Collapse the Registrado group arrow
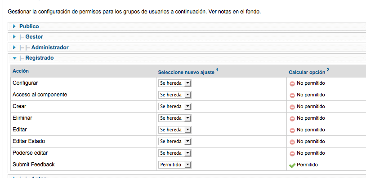Screen dimensions: 366x178 point(15,58)
